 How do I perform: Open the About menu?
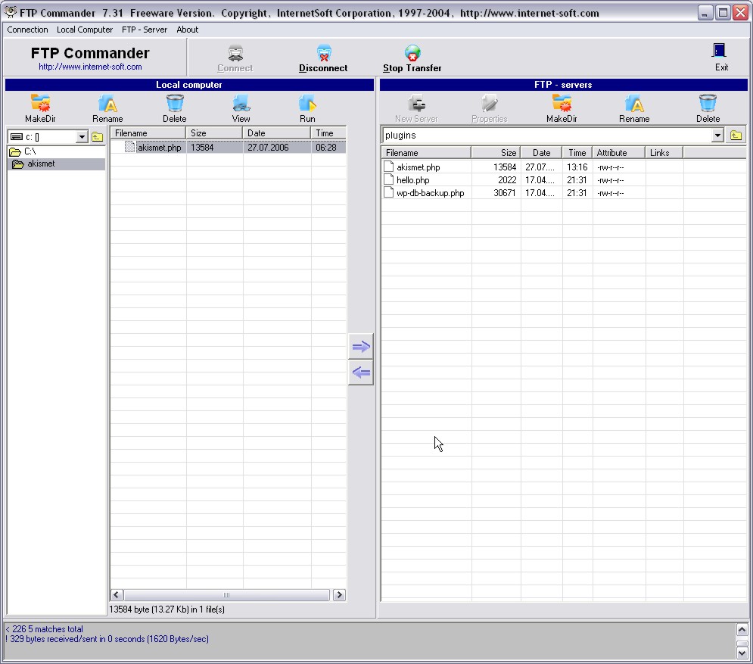point(187,30)
